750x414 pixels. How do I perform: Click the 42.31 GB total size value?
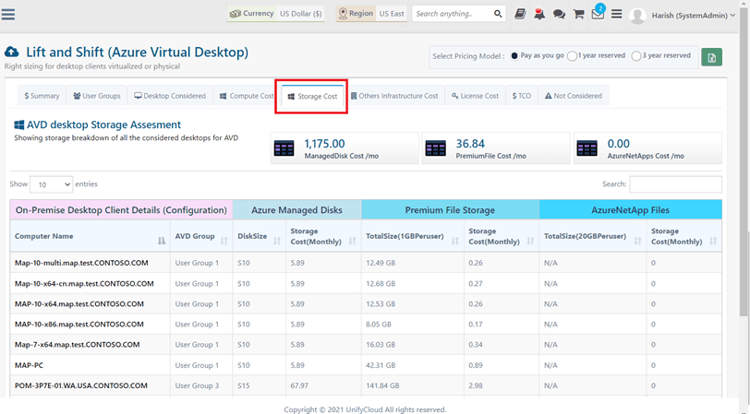click(381, 365)
